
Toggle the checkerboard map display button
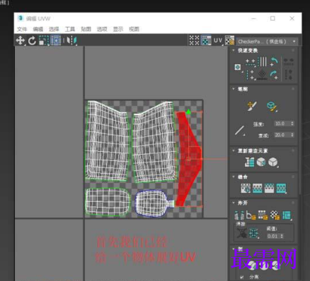click(x=229, y=40)
